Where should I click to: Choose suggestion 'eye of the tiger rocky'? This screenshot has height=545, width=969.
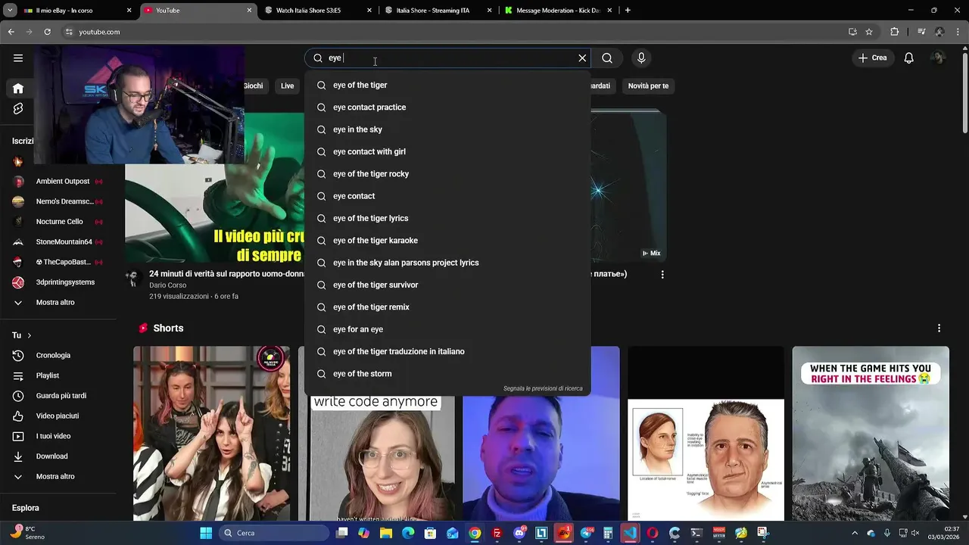447,174
